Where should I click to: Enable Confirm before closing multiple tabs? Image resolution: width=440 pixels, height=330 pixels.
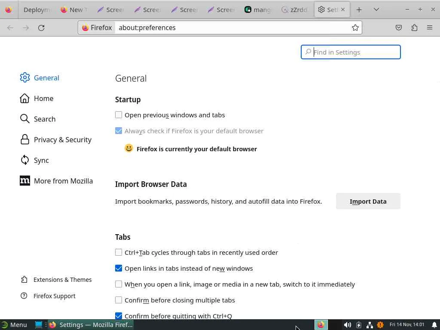click(119, 300)
